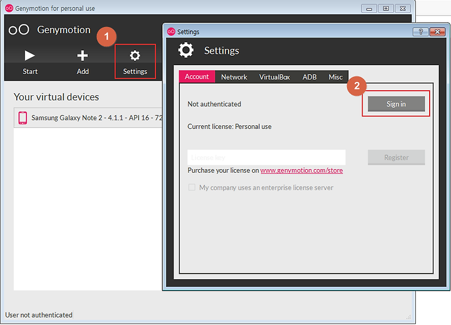Minimize the Genymotion main window

coord(370,9)
